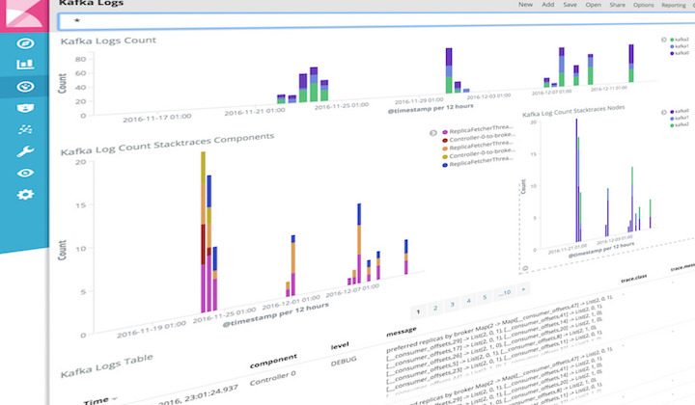Click Open in the top menu
Viewport: 695px width, 405px height.
point(593,5)
